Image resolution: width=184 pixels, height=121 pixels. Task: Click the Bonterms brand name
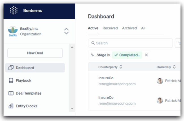pos(33,10)
